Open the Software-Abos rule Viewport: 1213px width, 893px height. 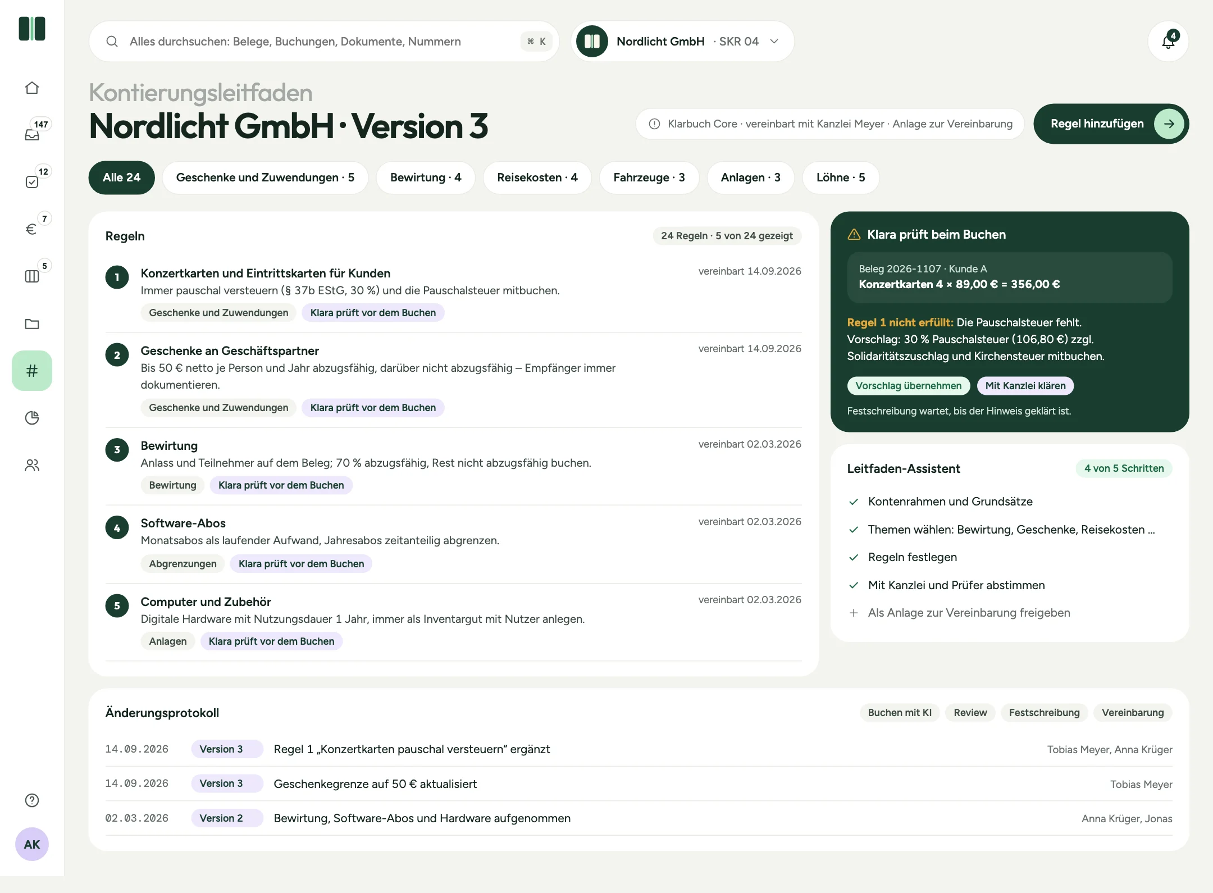pos(183,523)
